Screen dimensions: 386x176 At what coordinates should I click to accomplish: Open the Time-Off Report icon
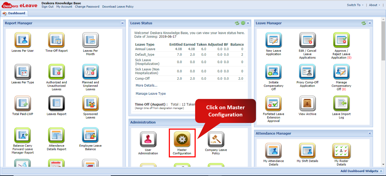56,40
